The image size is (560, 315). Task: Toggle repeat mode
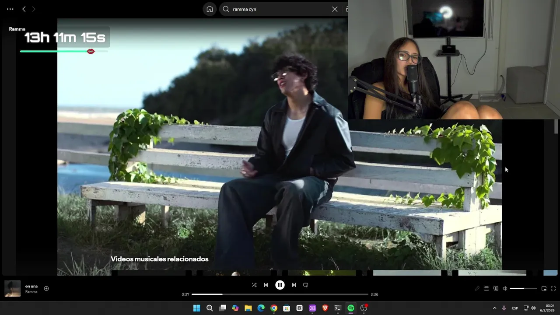click(x=306, y=285)
